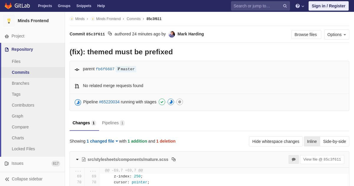This screenshot has width=354, height=186.
Task: Open Help in top navigation
Action: click(101, 6)
